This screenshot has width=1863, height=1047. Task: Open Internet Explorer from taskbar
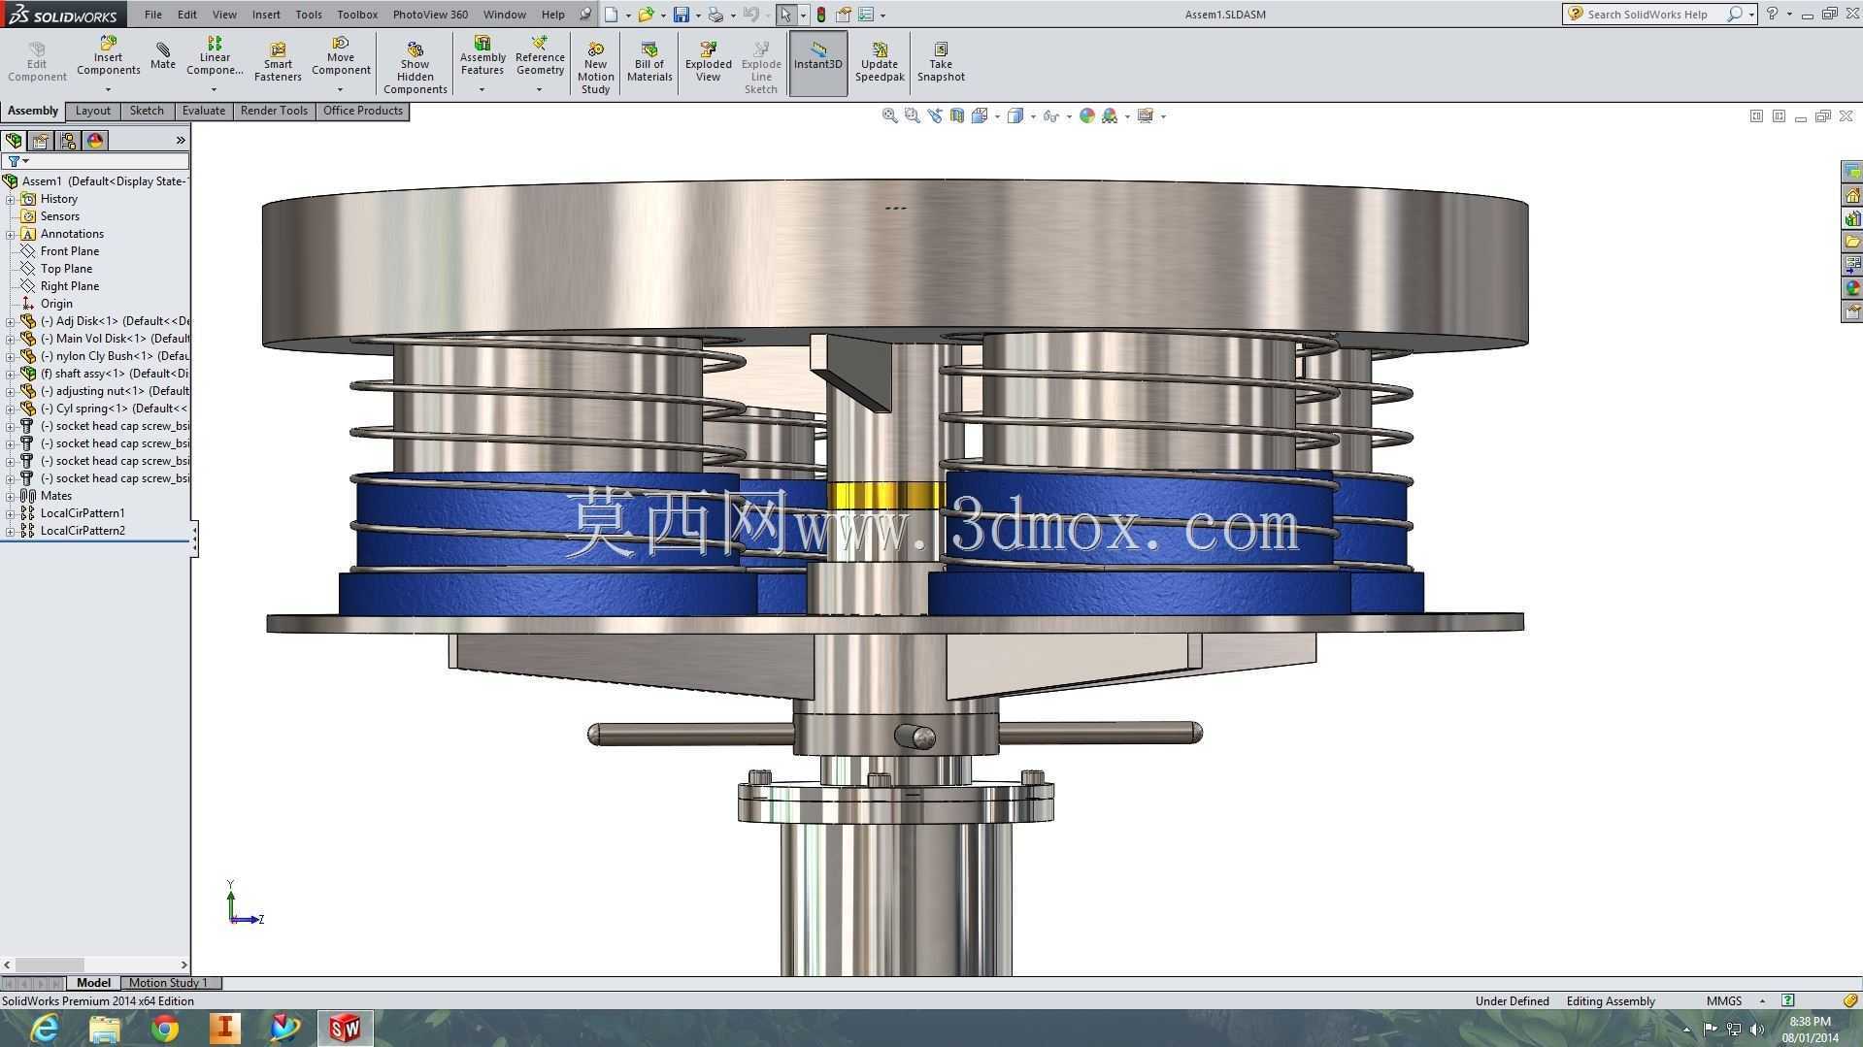45,1028
